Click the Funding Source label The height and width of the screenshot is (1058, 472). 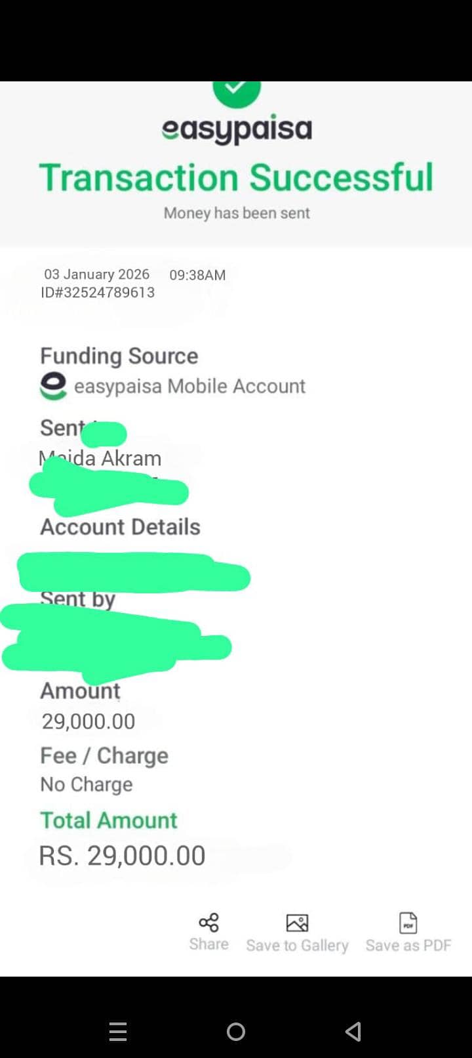point(119,356)
